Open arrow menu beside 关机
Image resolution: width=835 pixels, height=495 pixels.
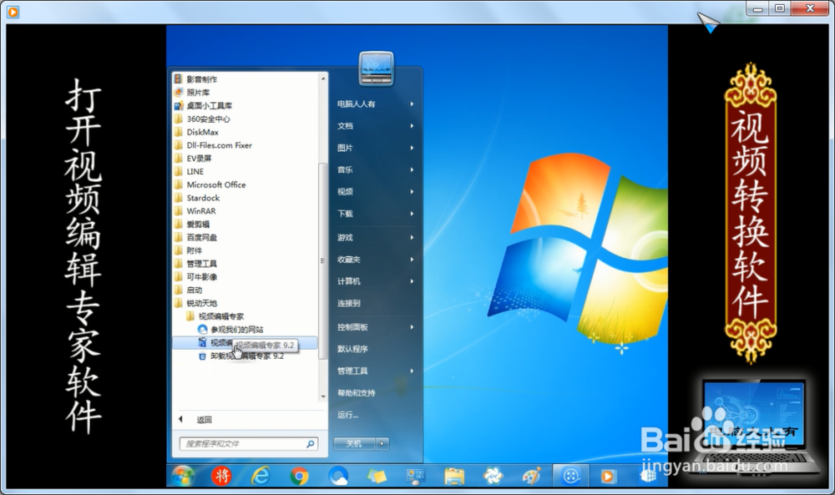point(382,443)
